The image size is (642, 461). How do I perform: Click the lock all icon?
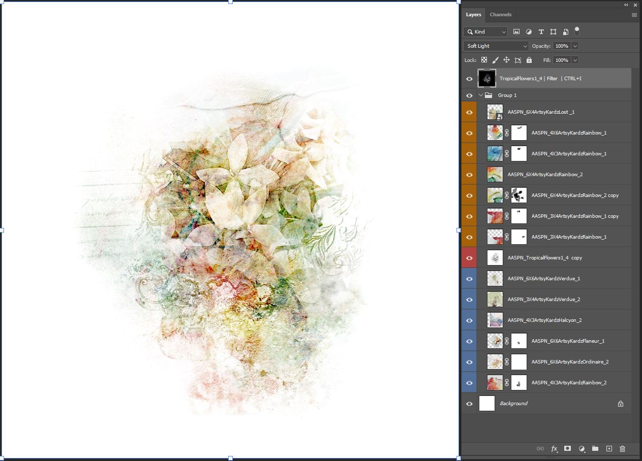529,60
